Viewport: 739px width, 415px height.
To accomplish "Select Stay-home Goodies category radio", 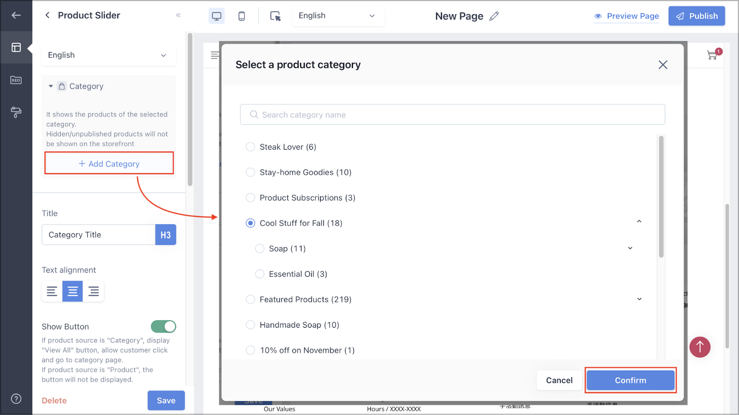I will click(250, 172).
